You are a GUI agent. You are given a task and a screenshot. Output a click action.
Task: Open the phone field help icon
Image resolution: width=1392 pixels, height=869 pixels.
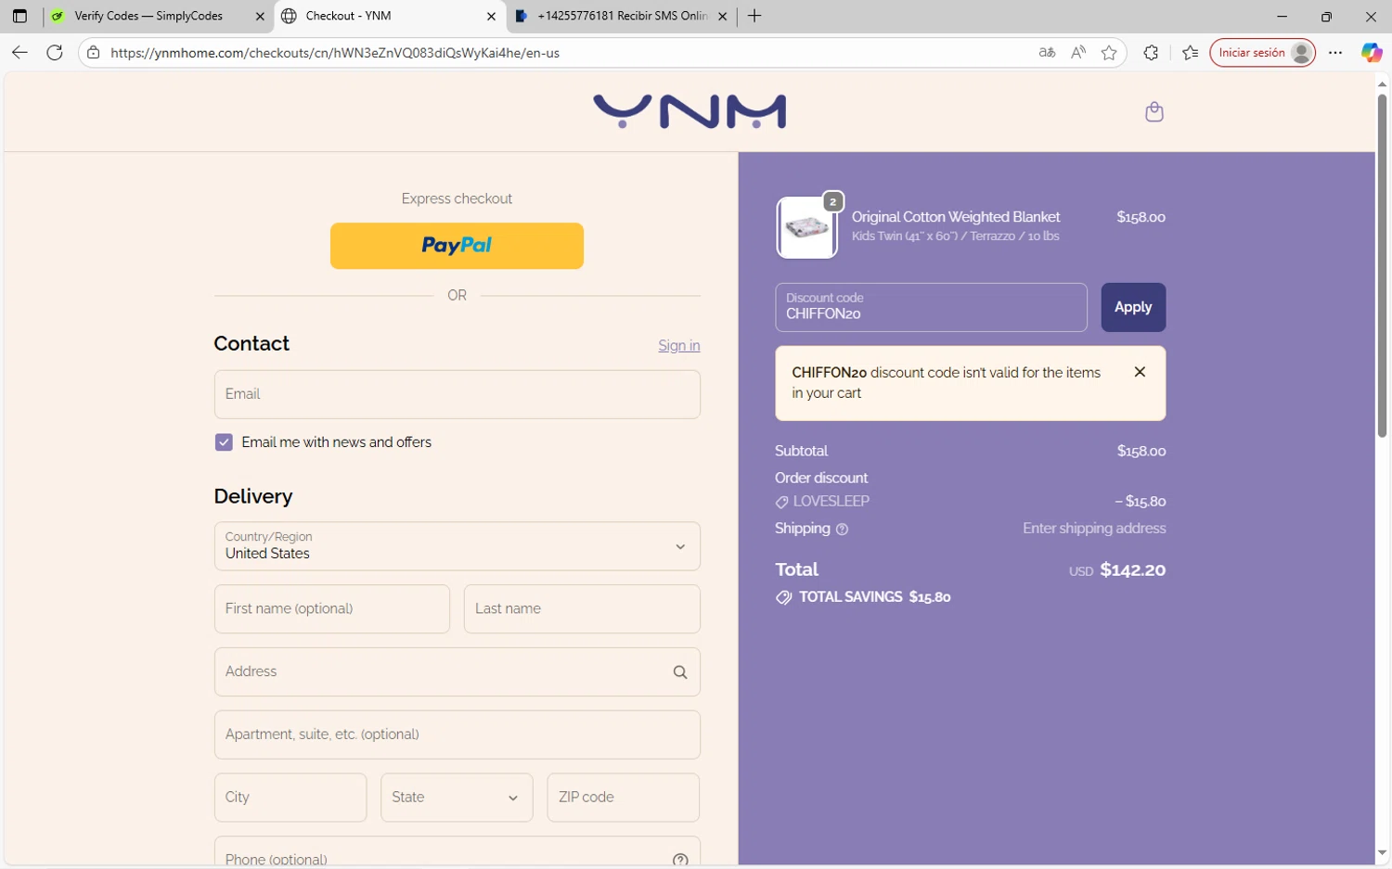coord(680,860)
